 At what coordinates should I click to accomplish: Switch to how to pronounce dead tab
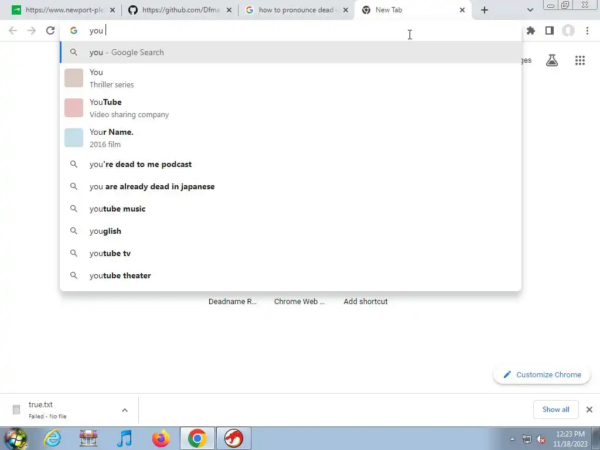pos(297,10)
